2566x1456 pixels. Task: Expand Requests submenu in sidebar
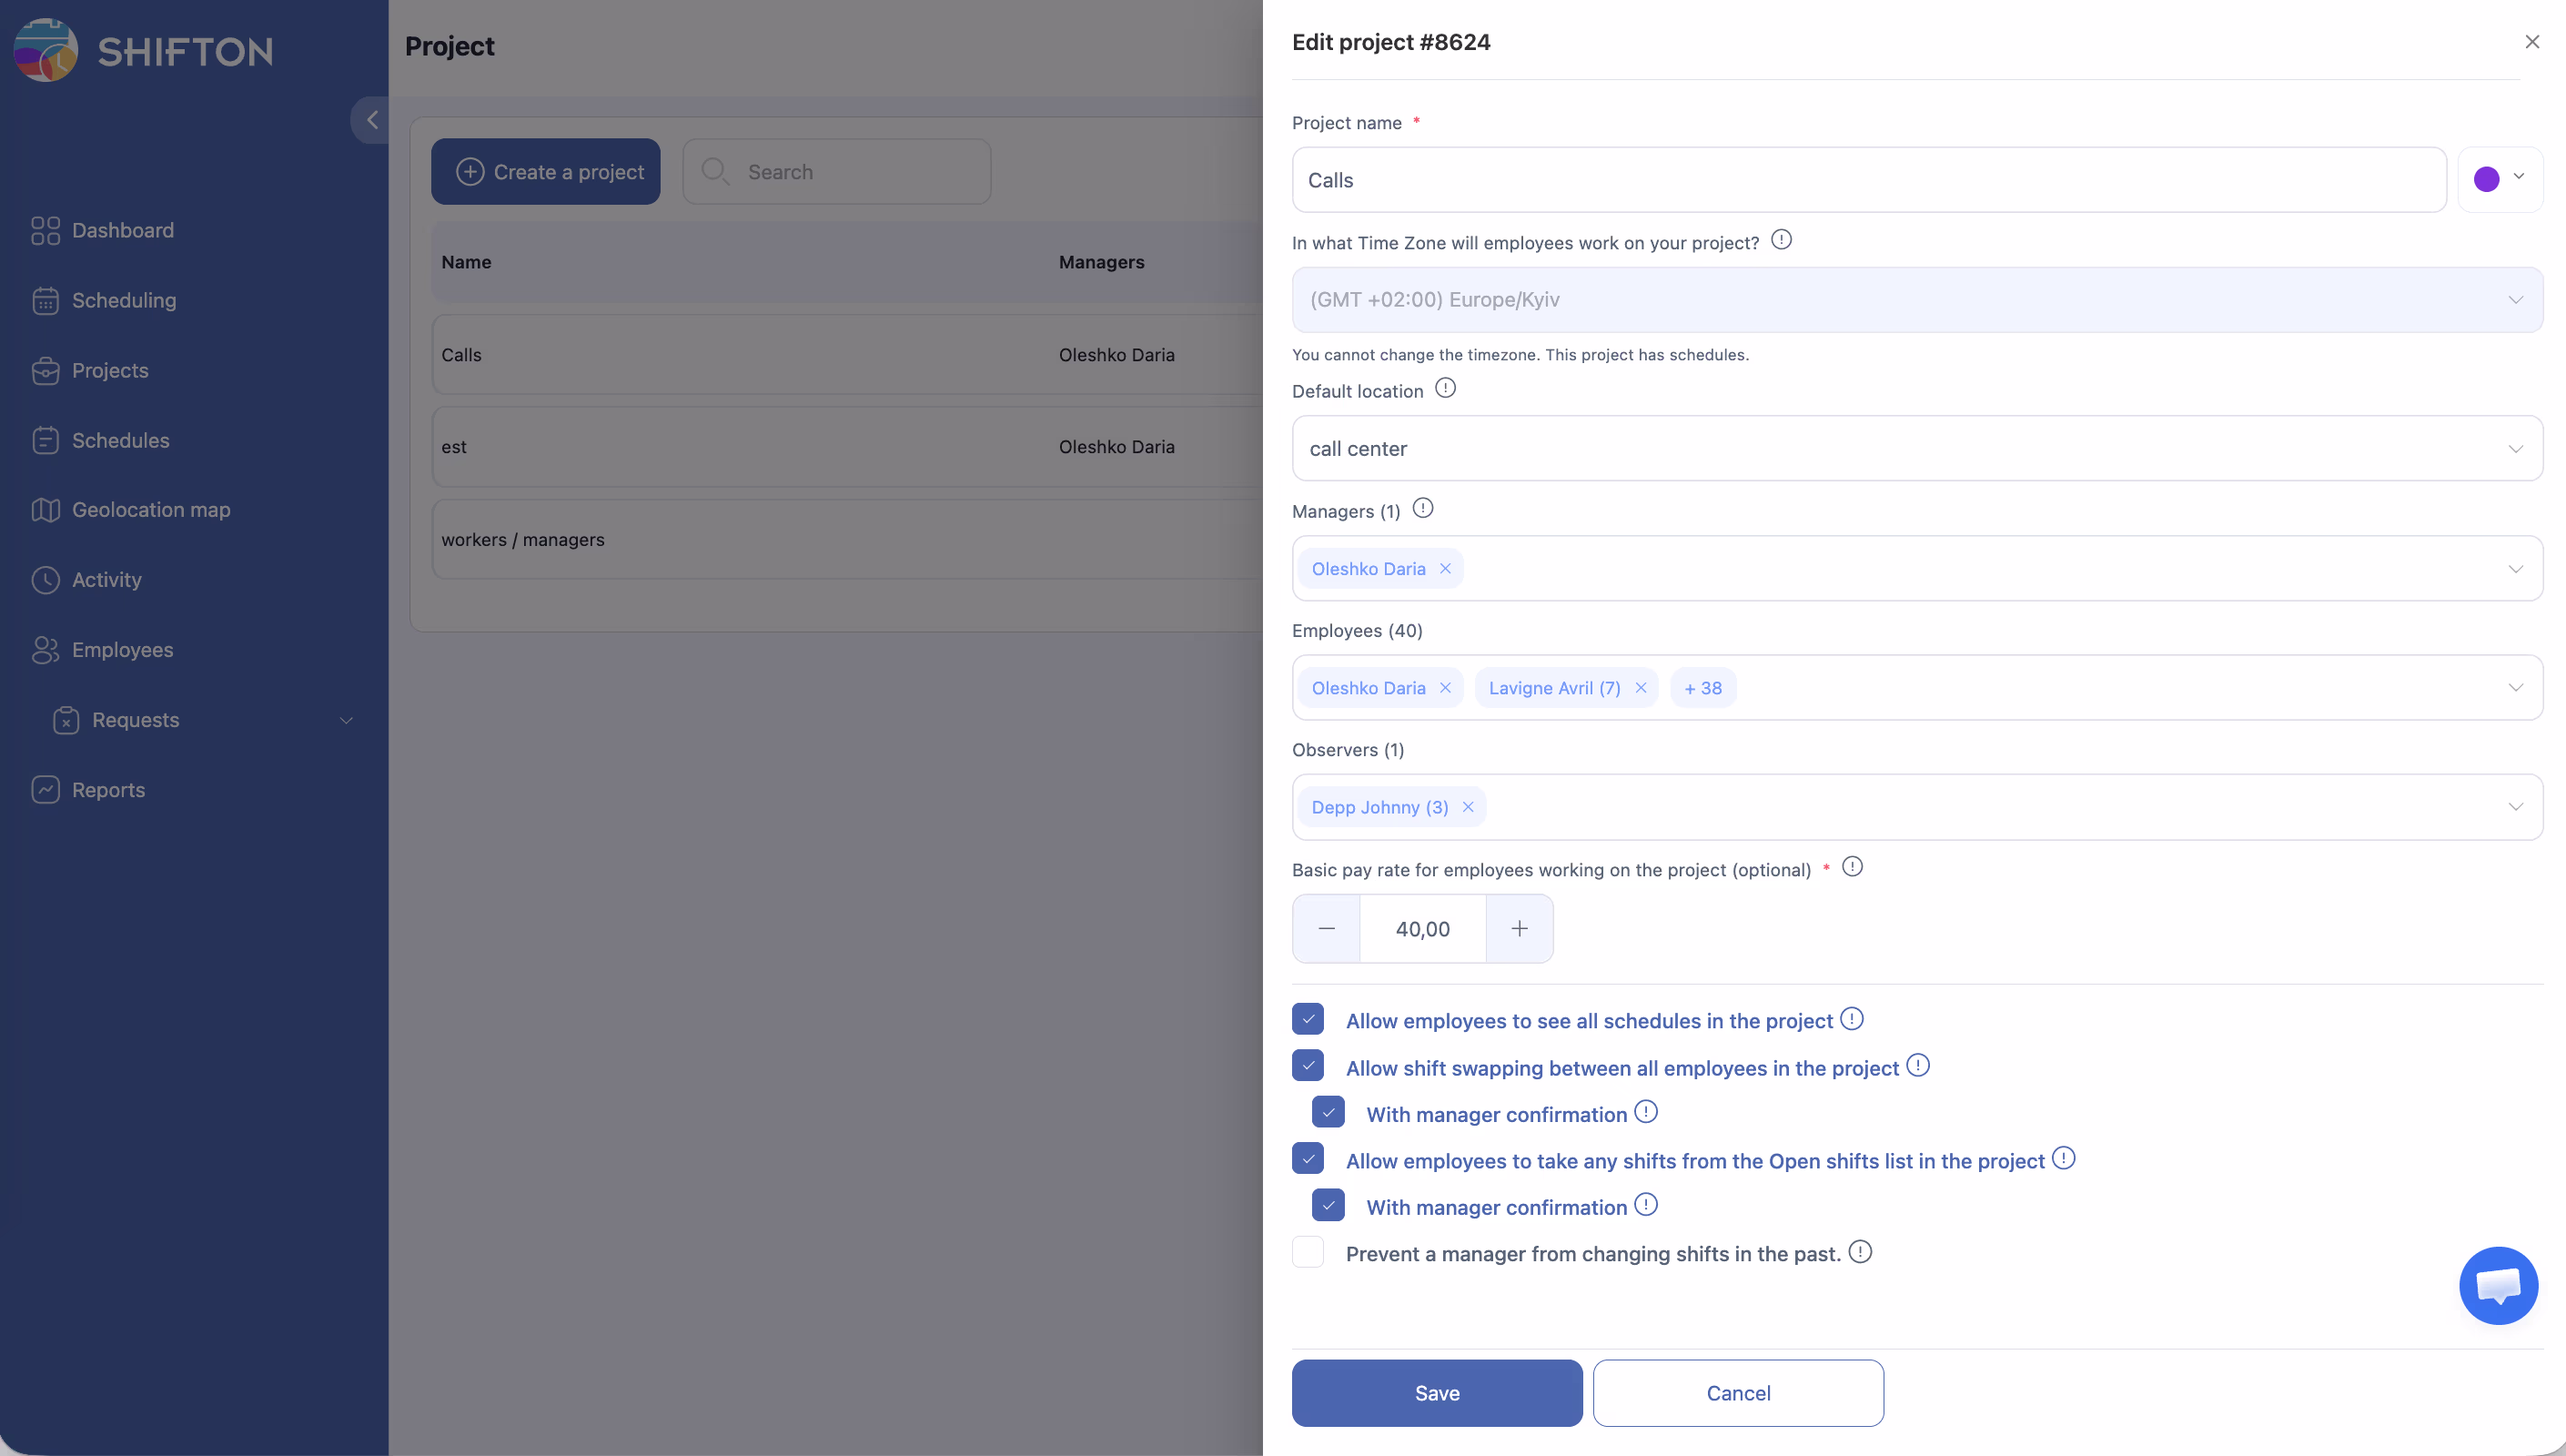point(346,720)
